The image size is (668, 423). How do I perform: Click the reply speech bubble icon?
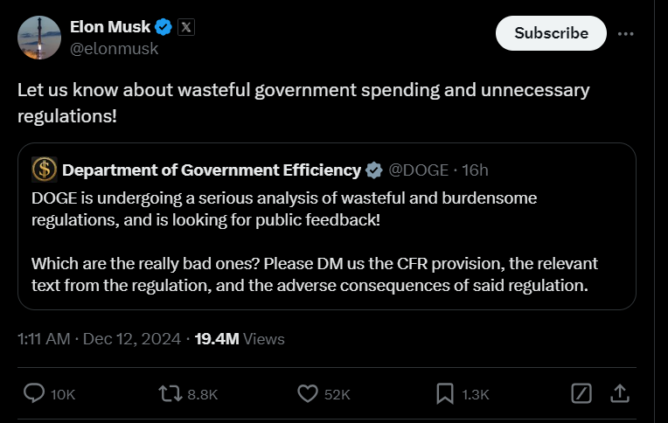(34, 394)
